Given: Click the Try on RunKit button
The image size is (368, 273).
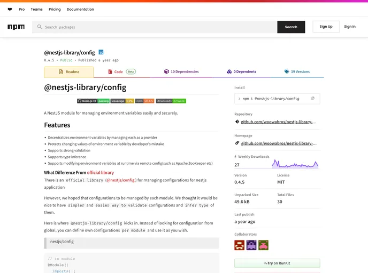Looking at the screenshot, I should point(277,263).
